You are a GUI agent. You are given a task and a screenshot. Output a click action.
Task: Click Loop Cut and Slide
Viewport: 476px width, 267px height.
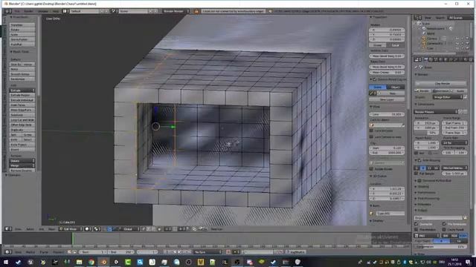coord(22,120)
